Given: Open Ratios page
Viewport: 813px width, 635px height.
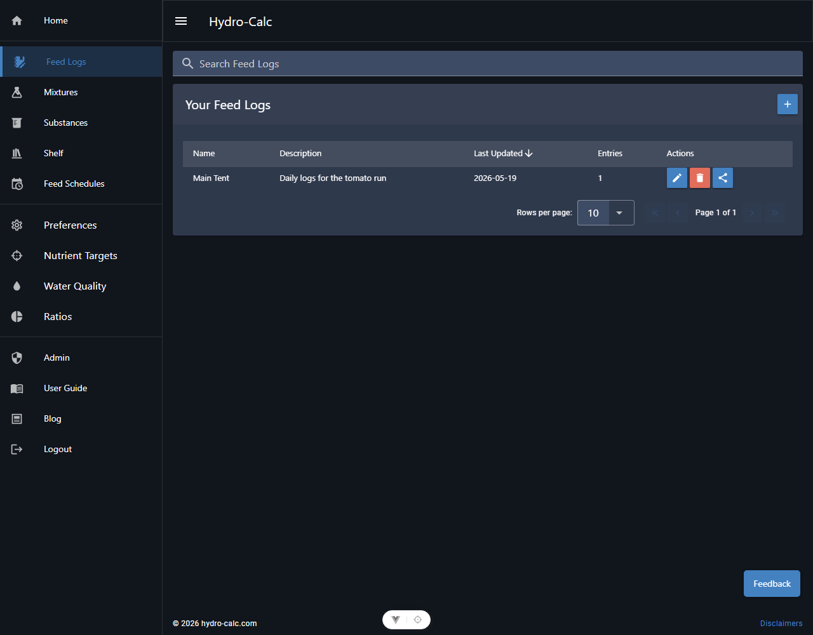Looking at the screenshot, I should click(x=81, y=317).
